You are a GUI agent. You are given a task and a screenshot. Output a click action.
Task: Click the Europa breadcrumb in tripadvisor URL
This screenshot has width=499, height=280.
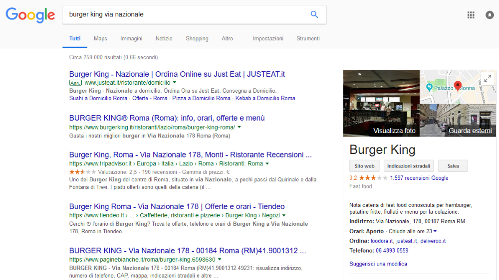point(146,164)
